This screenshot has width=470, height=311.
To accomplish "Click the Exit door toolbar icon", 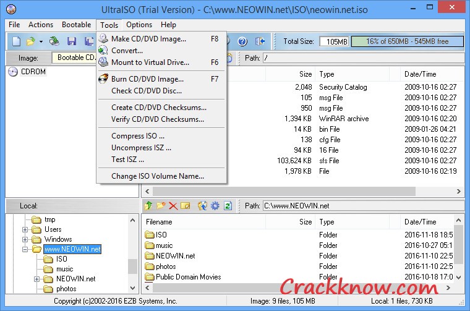I will point(260,41).
